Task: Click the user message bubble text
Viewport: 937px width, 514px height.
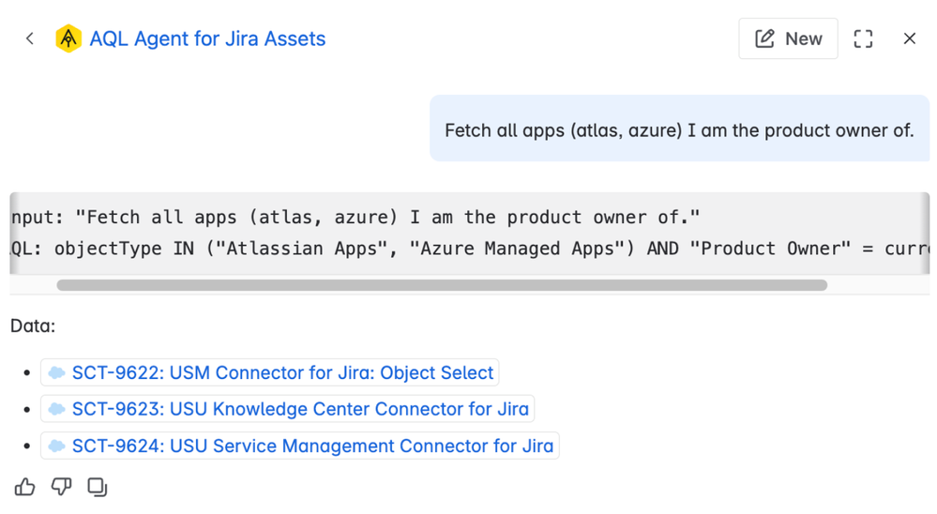Action: click(x=679, y=130)
